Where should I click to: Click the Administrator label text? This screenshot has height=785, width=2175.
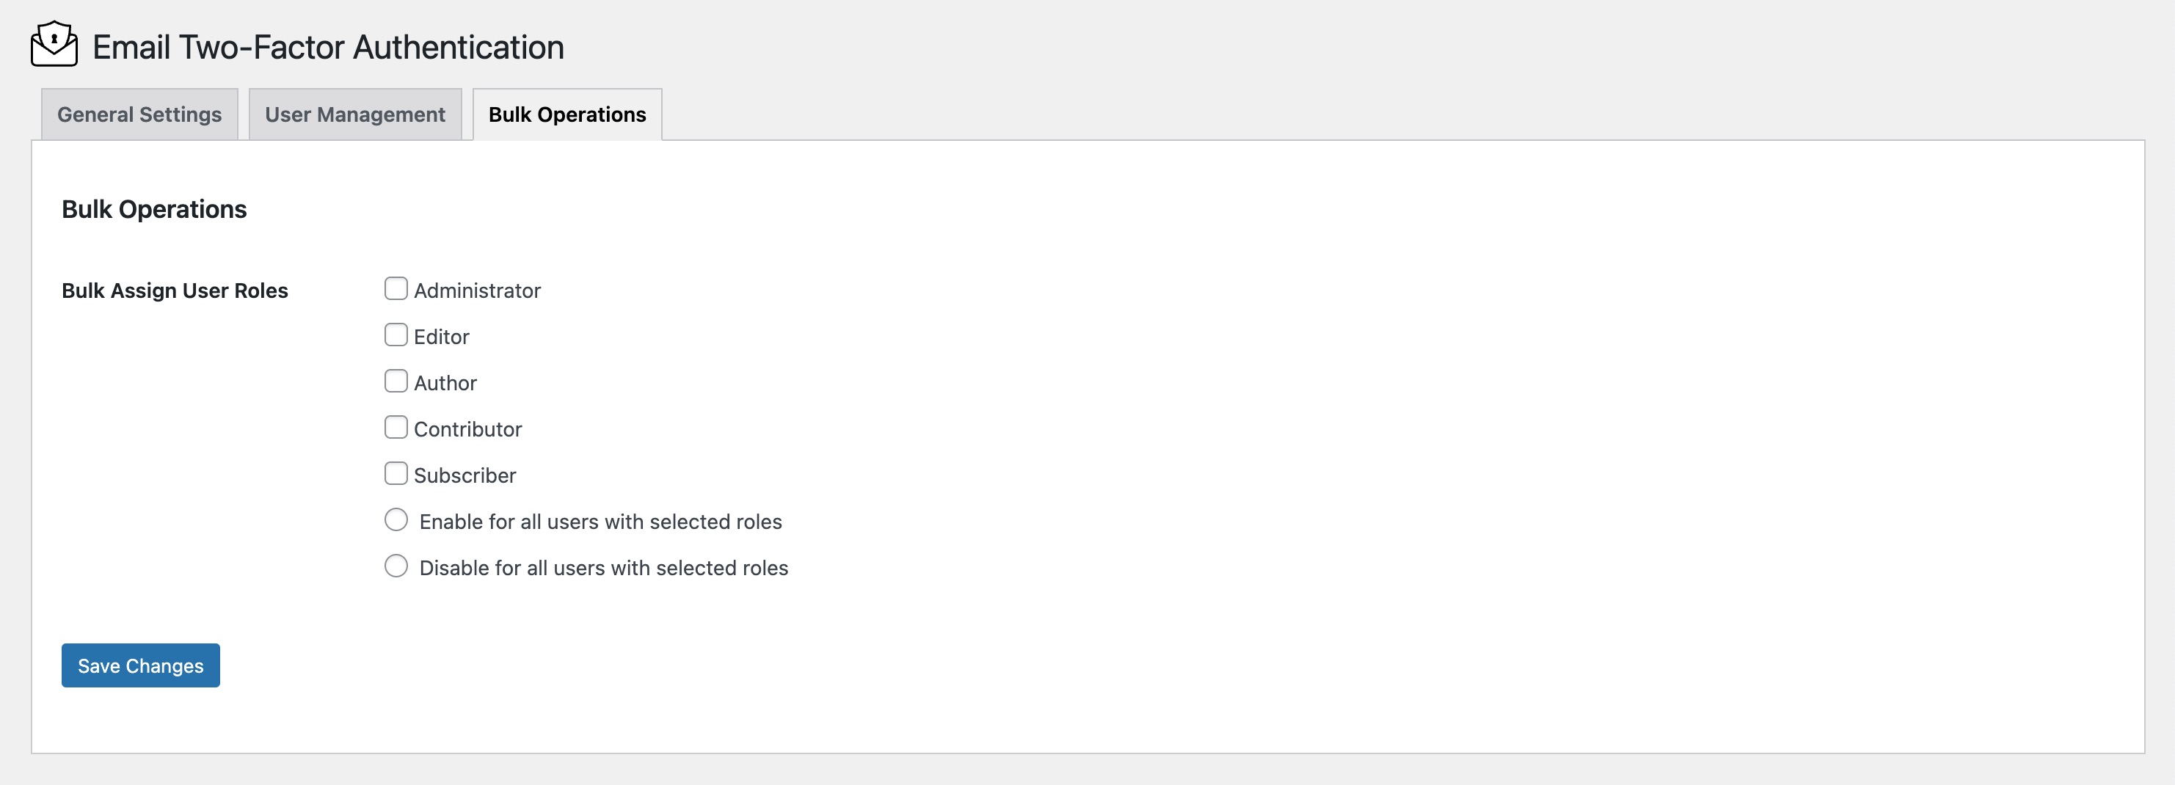tap(477, 291)
